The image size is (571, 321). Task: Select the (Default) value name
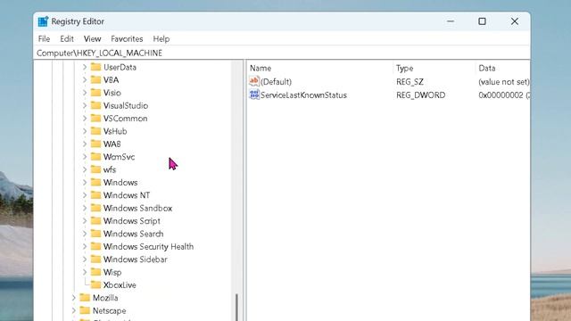tap(276, 81)
